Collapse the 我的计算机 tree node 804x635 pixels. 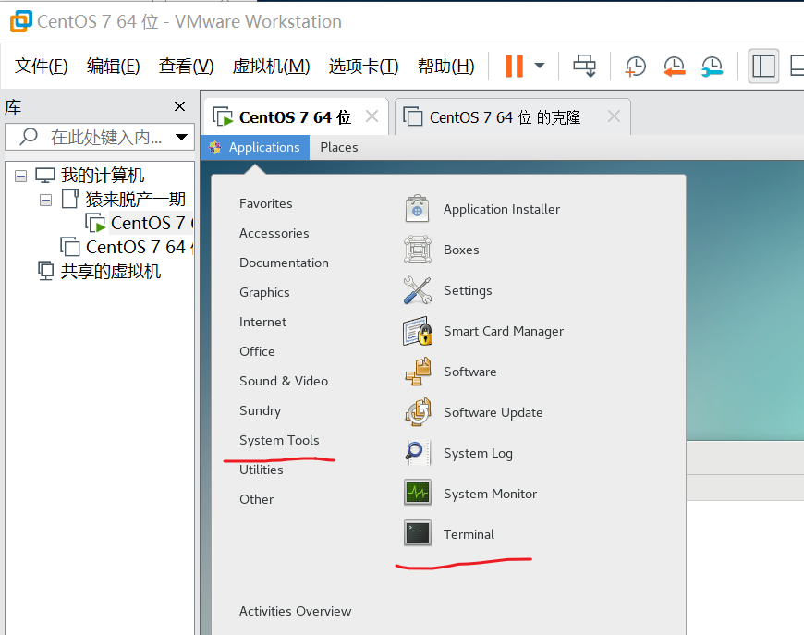(x=21, y=176)
